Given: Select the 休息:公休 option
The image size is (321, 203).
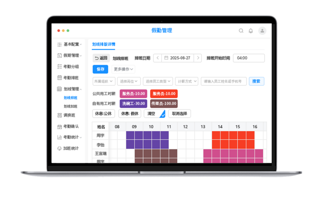Looking at the screenshot, I should [104, 114].
